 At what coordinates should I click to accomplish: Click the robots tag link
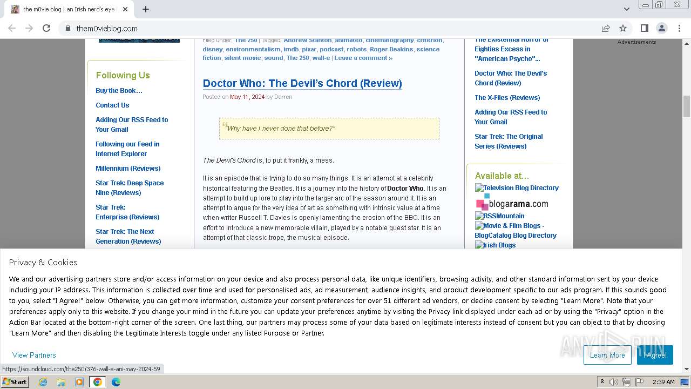[356, 49]
